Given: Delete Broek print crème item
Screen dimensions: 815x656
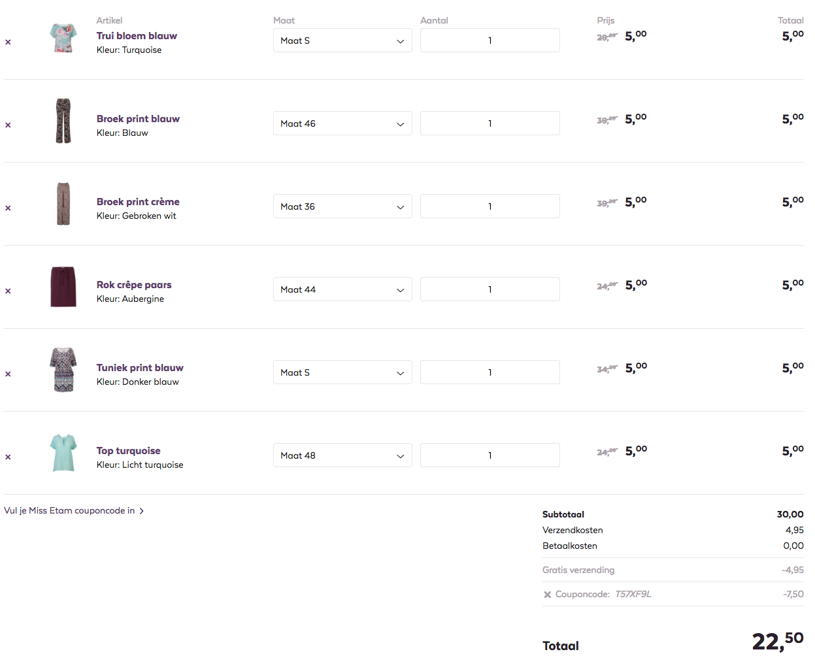Looking at the screenshot, I should point(8,208).
